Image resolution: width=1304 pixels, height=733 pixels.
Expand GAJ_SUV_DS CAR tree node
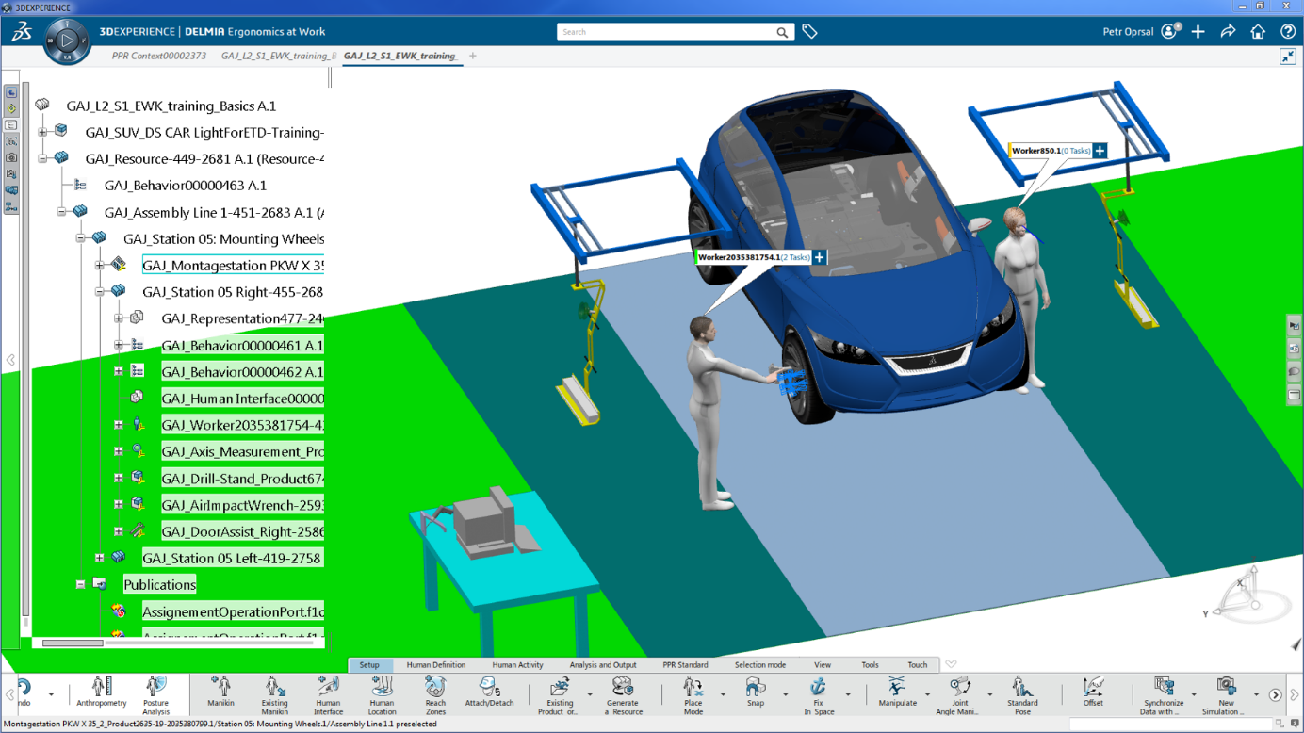[42, 133]
